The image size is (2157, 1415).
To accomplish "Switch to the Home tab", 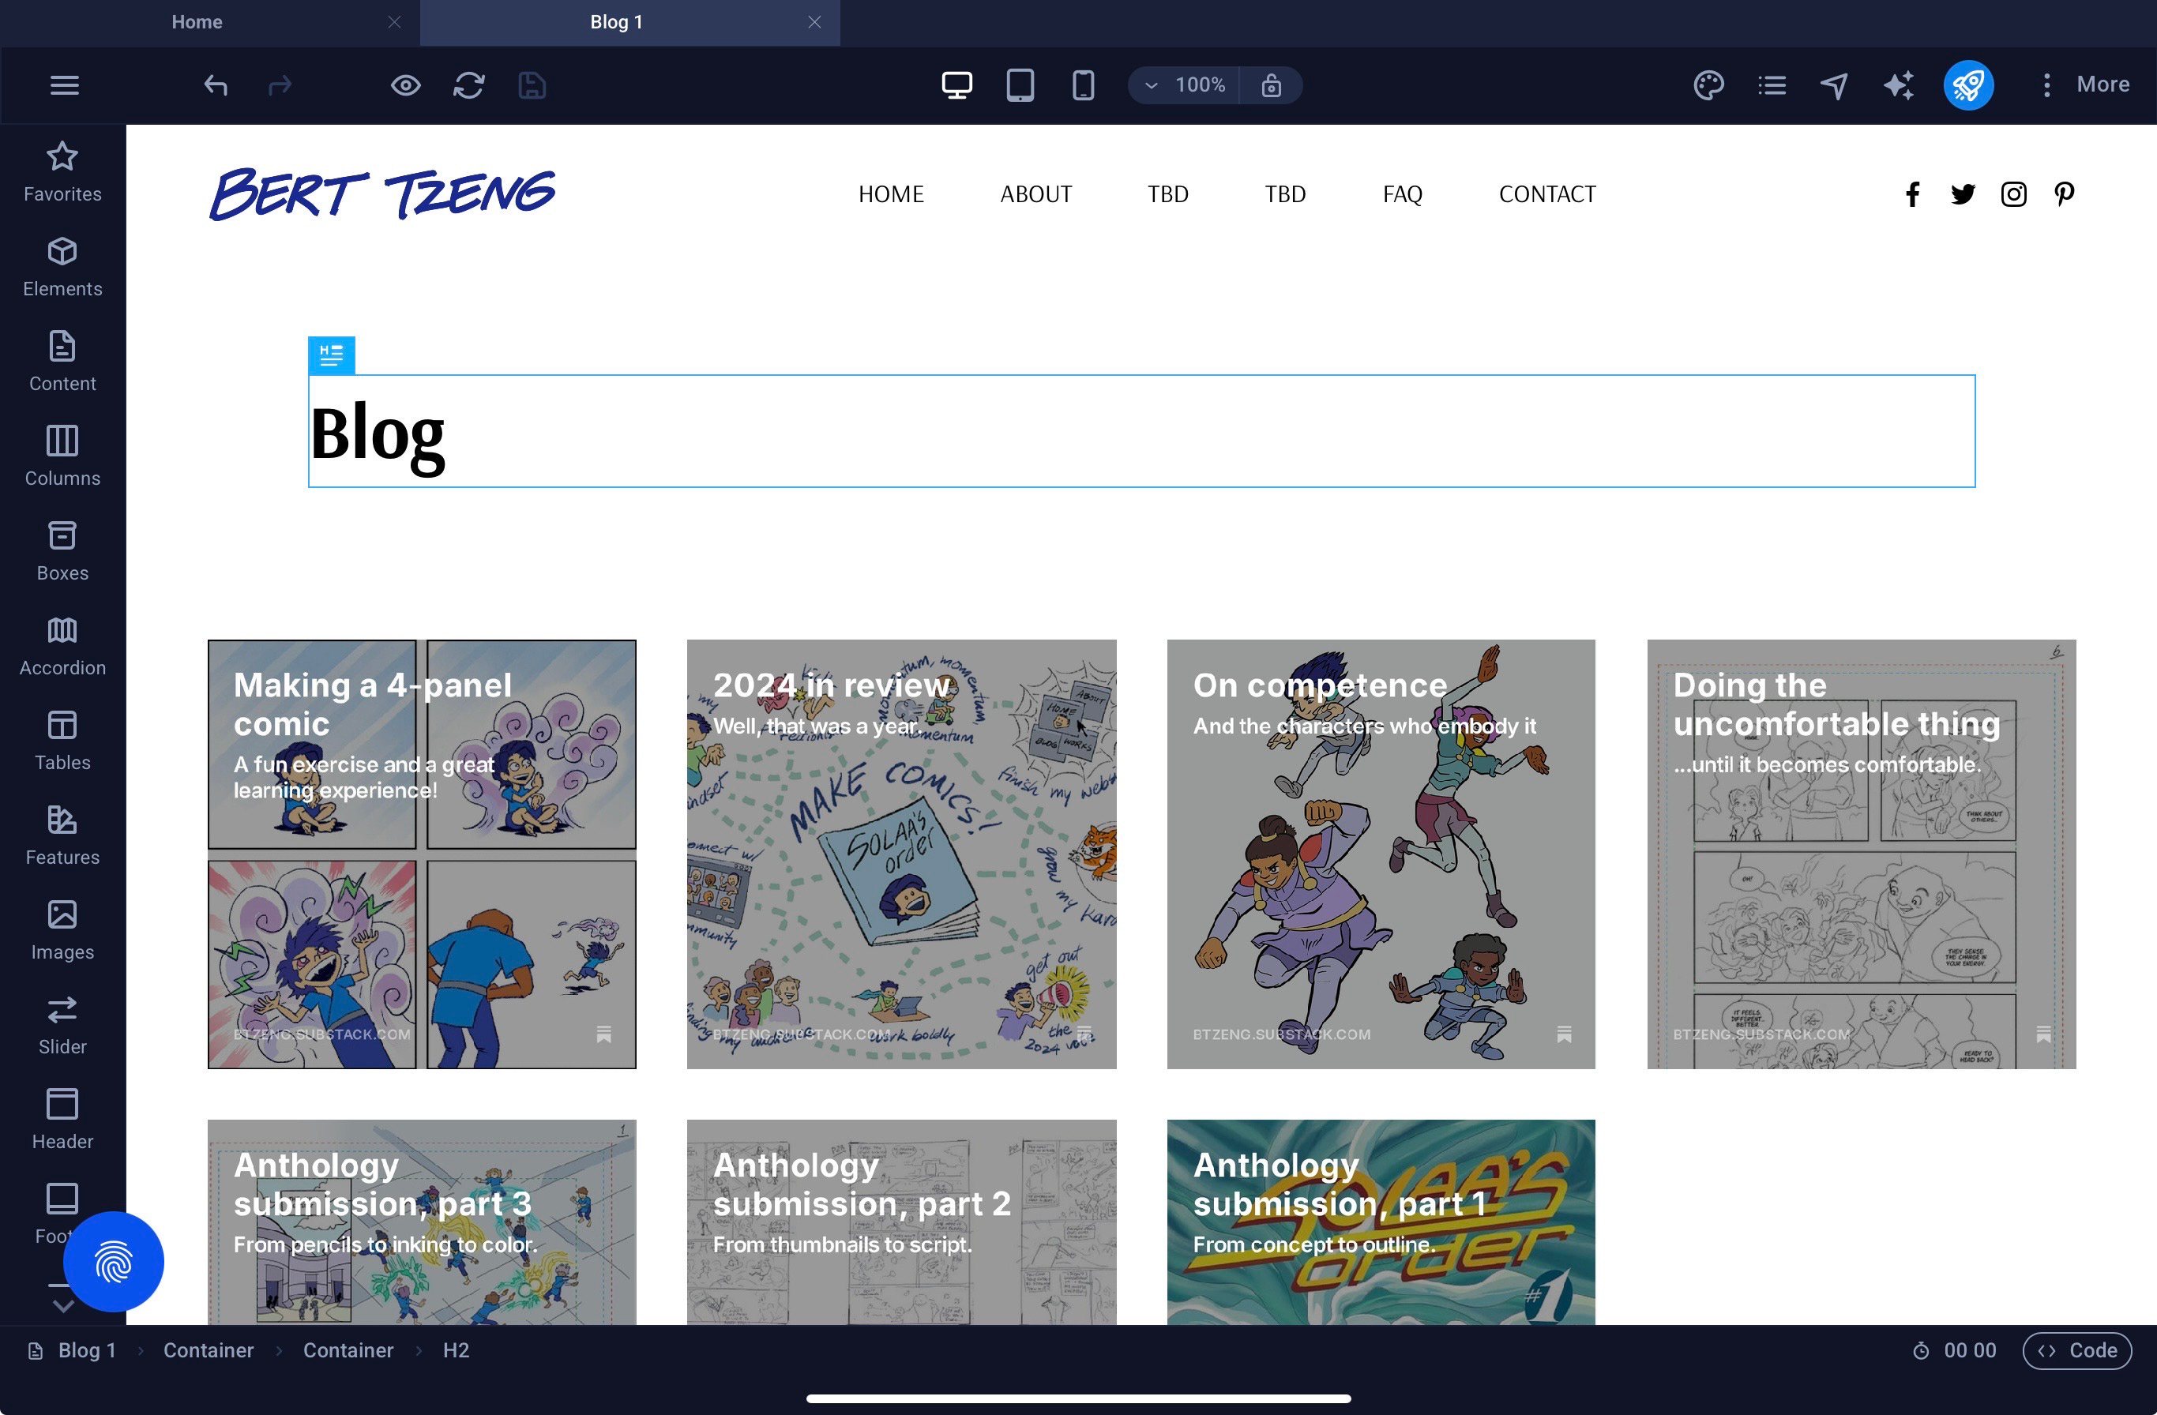I will pyautogui.click(x=197, y=22).
